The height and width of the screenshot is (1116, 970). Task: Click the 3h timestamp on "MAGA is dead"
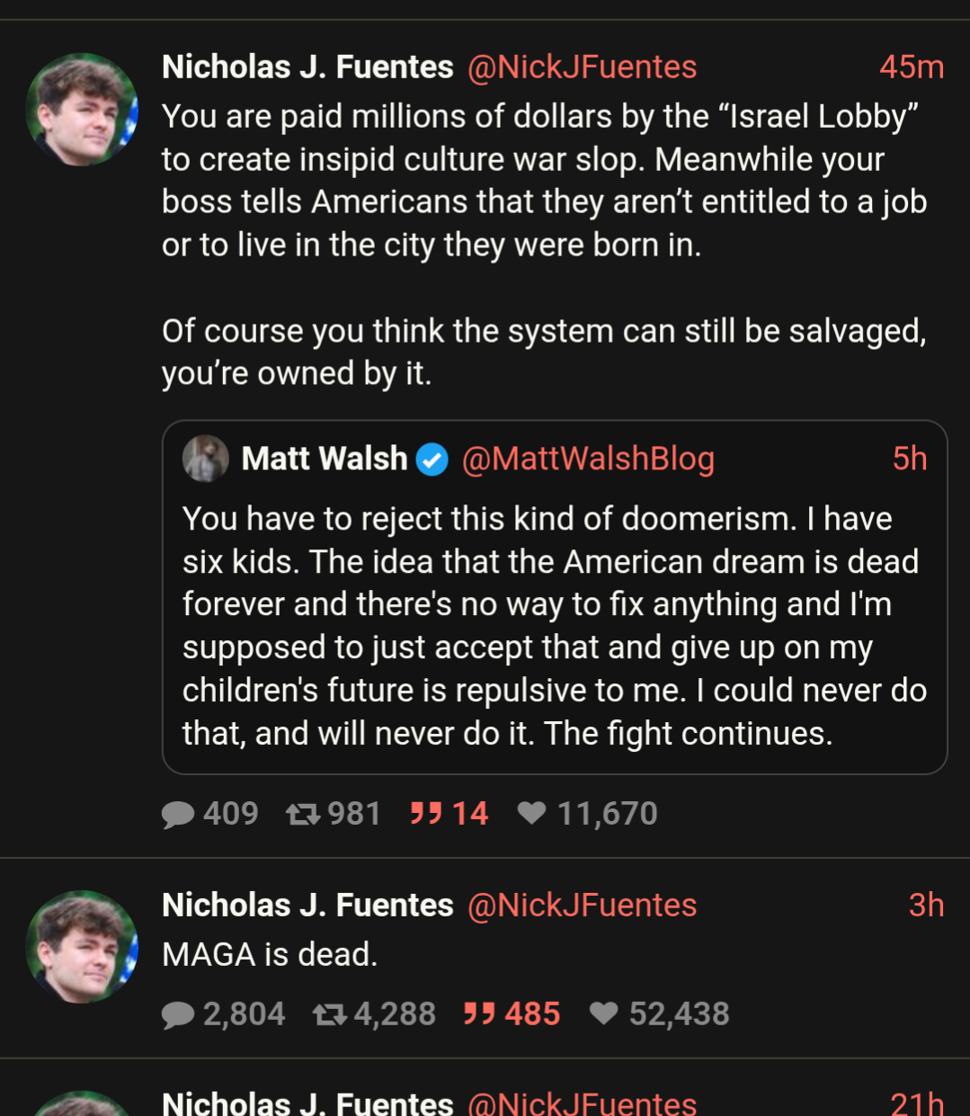[x=925, y=905]
